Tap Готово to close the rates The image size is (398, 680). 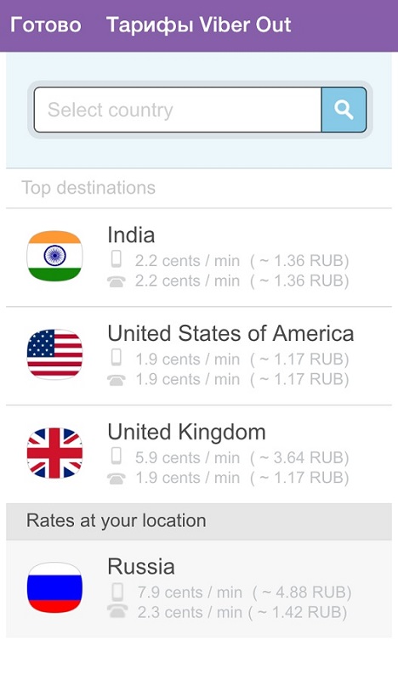coord(46,25)
